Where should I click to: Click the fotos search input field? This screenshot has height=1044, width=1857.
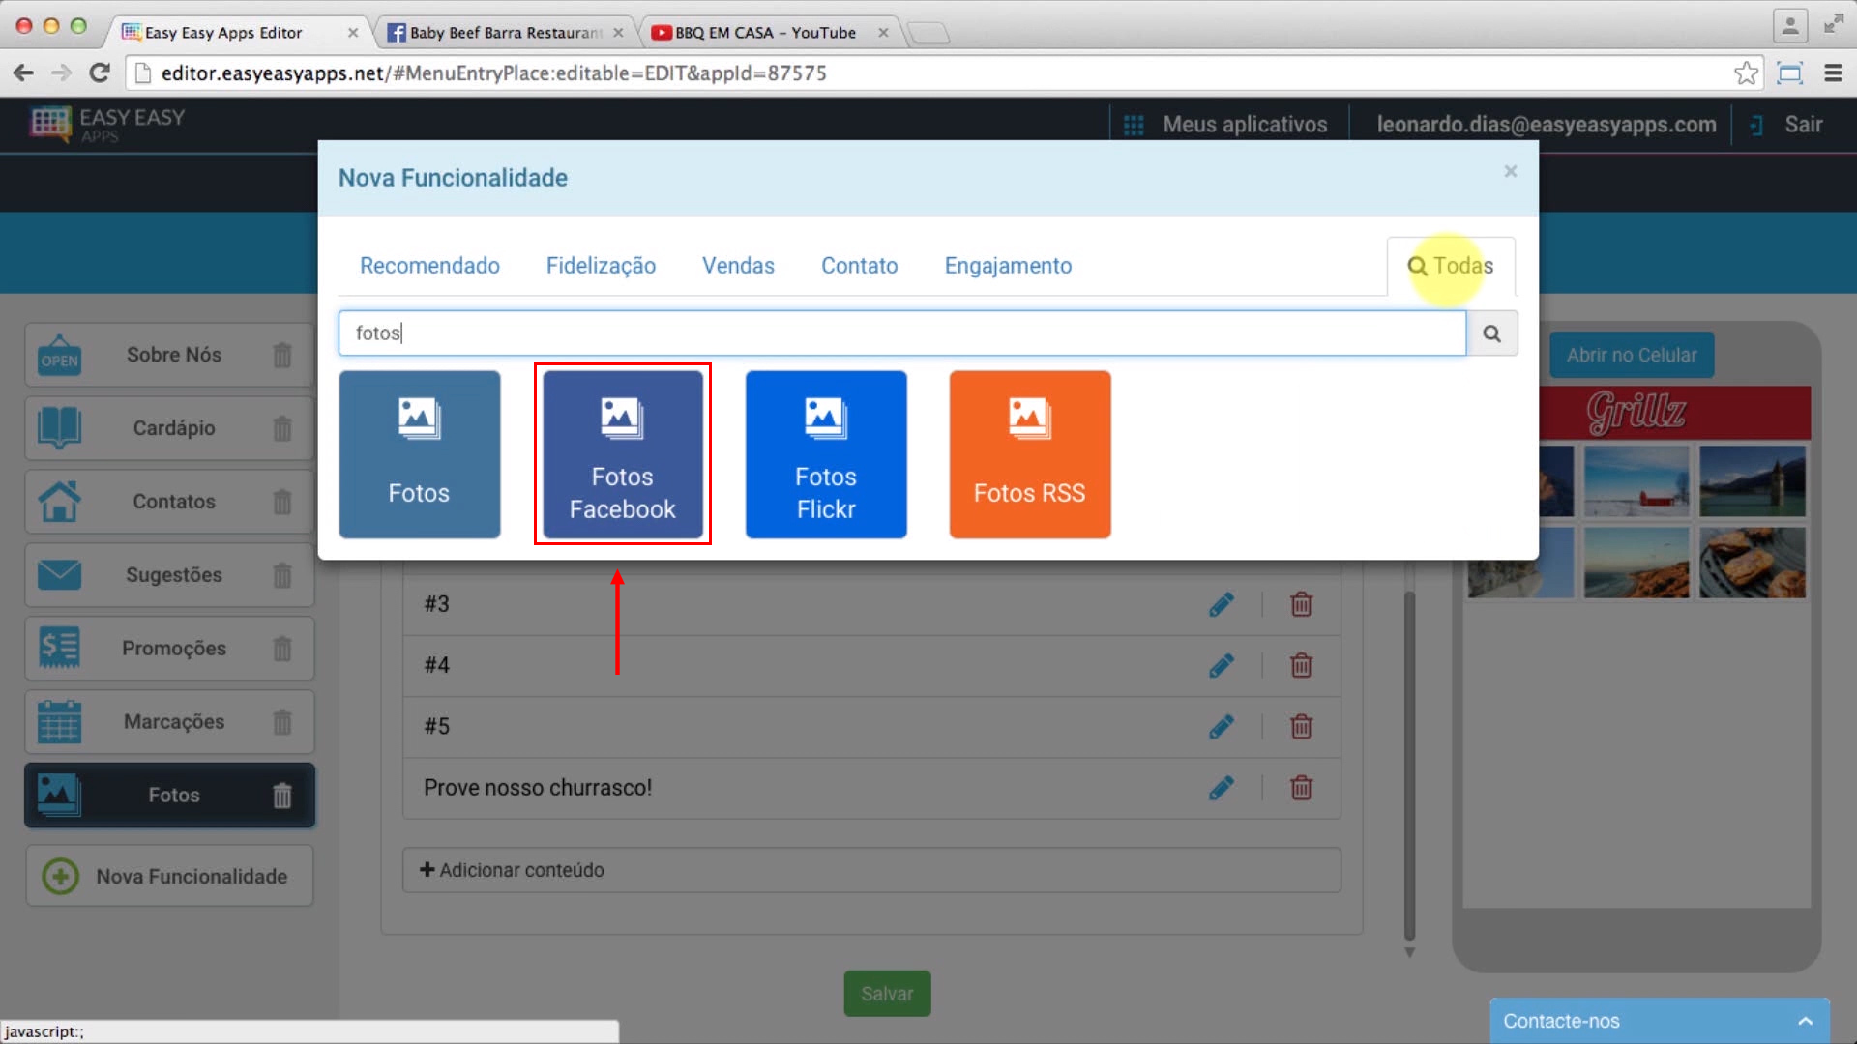point(899,333)
